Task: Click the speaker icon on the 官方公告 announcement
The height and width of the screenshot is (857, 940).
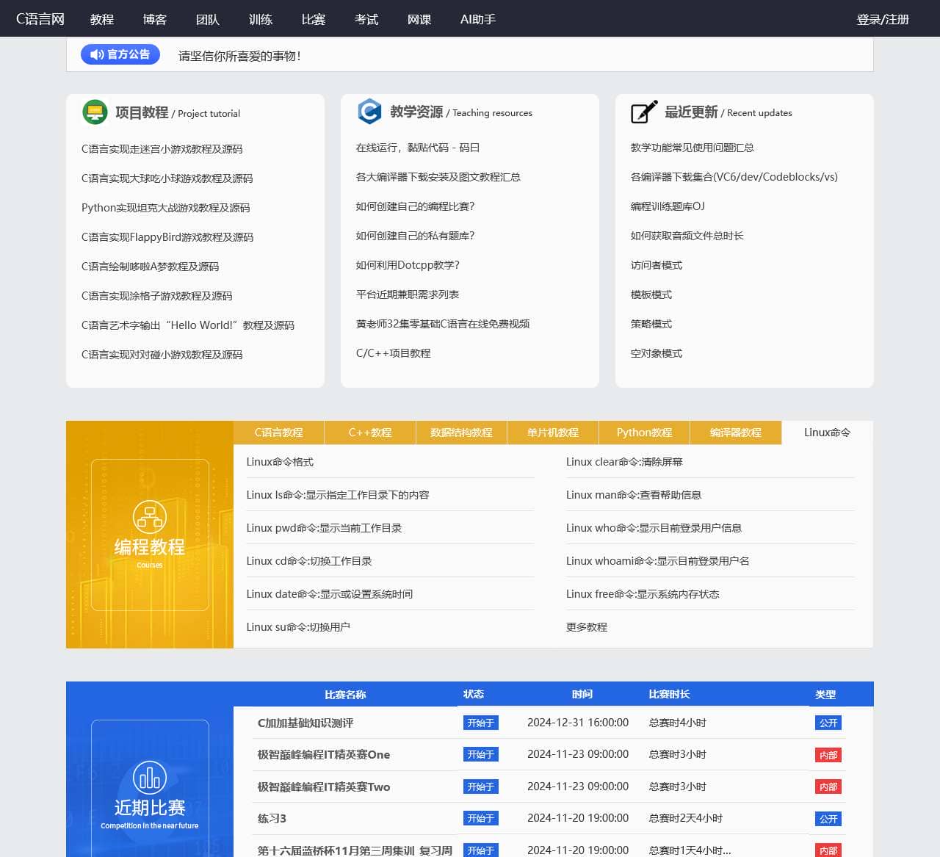Action: coord(95,54)
